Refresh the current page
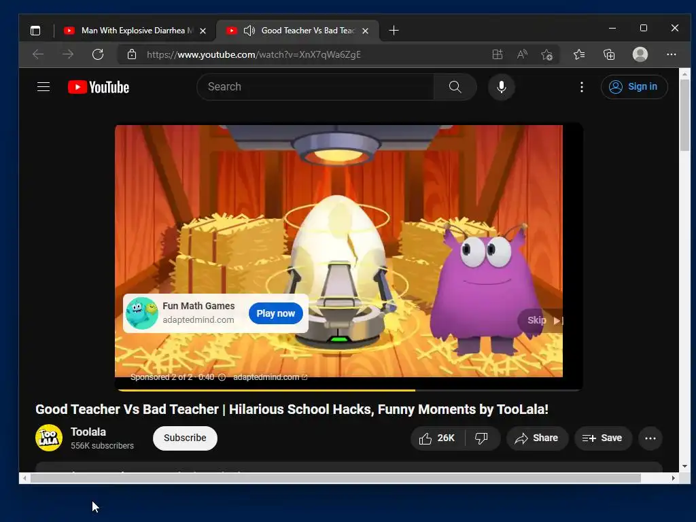This screenshot has width=696, height=522. pos(98,54)
